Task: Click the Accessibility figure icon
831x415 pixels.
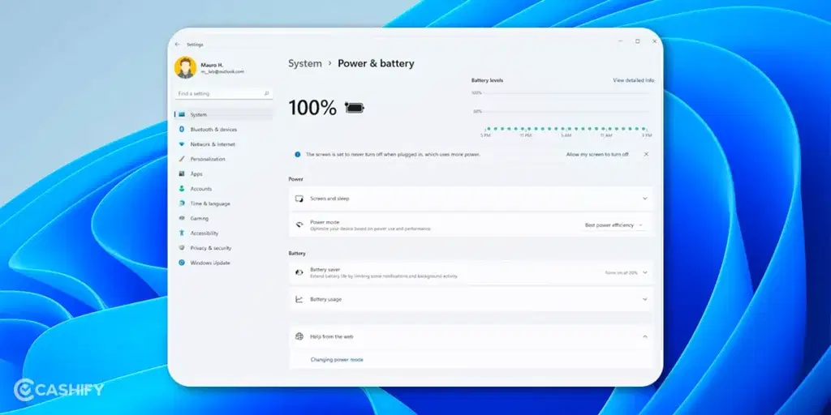Action: (181, 233)
